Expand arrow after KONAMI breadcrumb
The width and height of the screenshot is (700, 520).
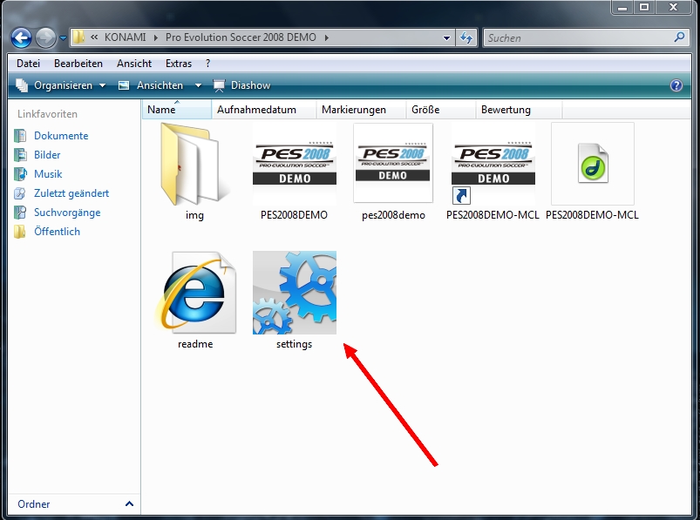[x=156, y=38]
